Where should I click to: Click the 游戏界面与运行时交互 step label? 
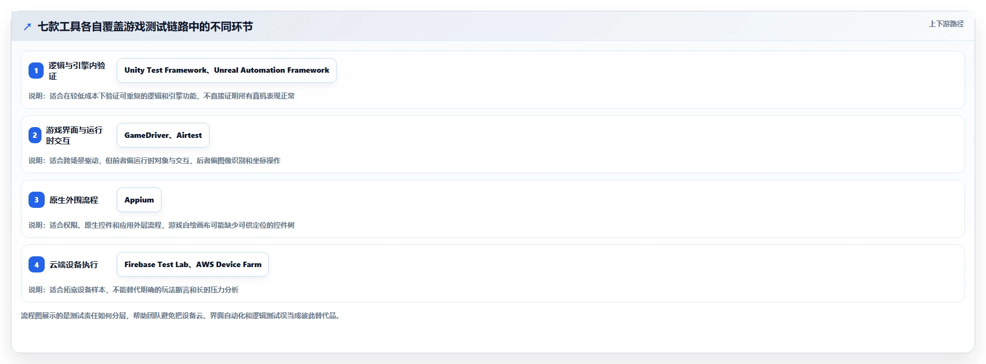pos(74,135)
